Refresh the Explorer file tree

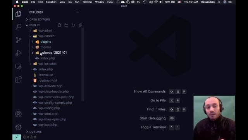click(73, 25)
